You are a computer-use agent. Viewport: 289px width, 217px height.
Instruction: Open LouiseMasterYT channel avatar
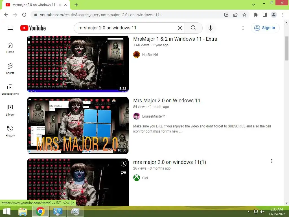pyautogui.click(x=137, y=116)
